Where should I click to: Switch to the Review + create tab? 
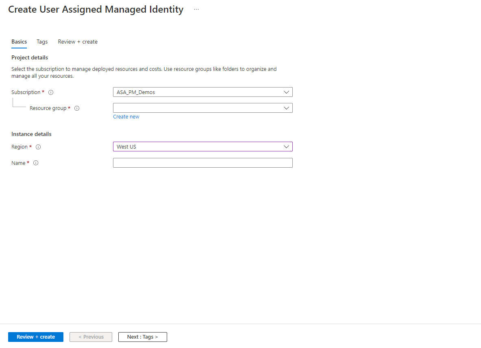[x=78, y=42]
